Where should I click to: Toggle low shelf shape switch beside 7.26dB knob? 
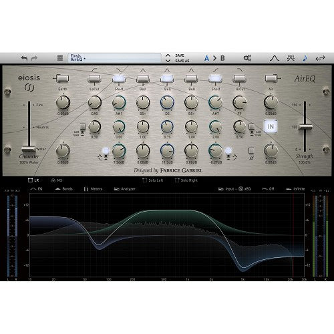tap(106, 151)
